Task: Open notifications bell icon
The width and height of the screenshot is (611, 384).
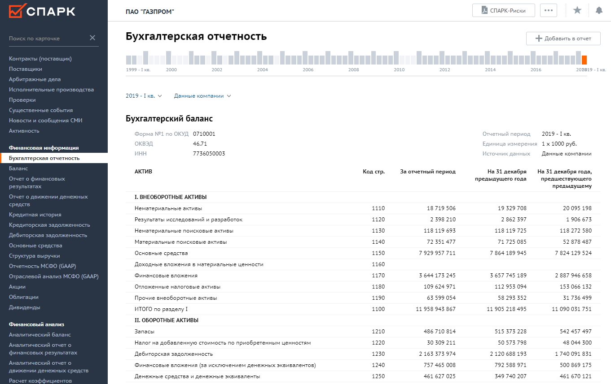Action: point(599,10)
